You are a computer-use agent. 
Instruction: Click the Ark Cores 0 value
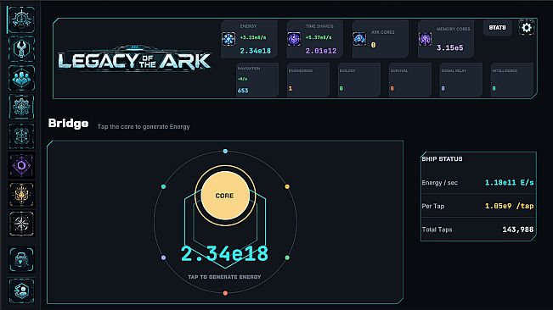click(x=373, y=45)
